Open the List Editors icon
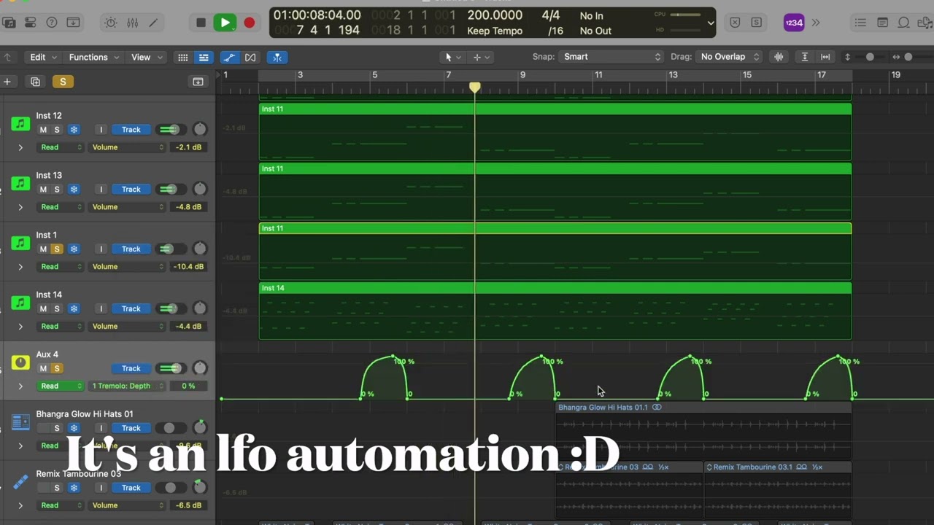934x525 pixels. click(x=860, y=23)
